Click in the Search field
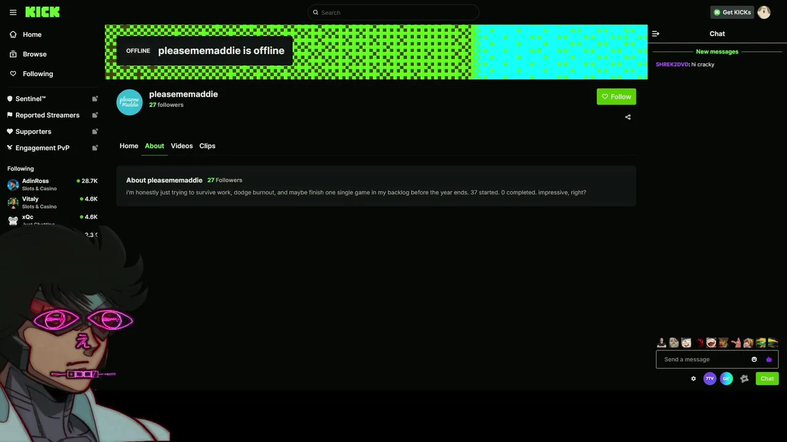Viewport: 787px width, 442px height. 393,12
